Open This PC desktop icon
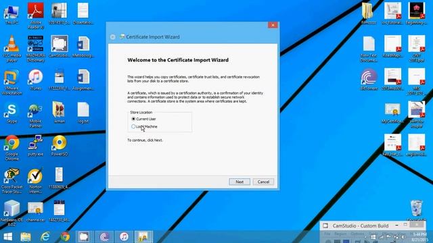This screenshot has width=433, height=243. (x=12, y=14)
